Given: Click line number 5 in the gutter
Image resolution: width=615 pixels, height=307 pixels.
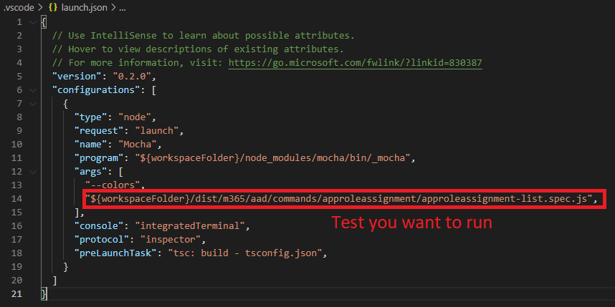Looking at the screenshot, I should [x=19, y=77].
